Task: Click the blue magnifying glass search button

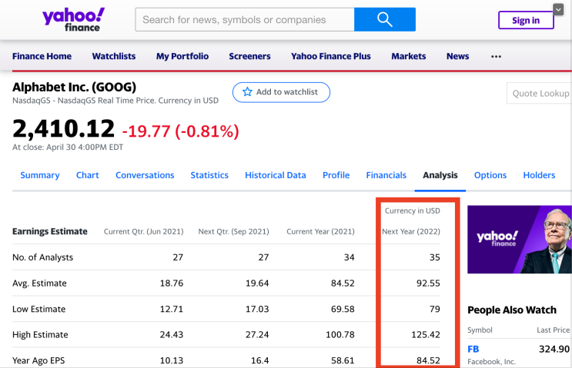Action: [x=384, y=19]
